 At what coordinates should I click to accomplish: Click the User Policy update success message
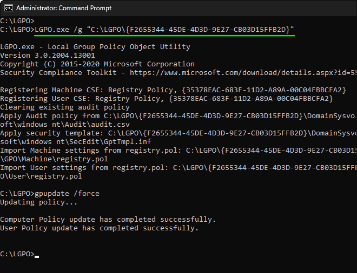pos(99,228)
